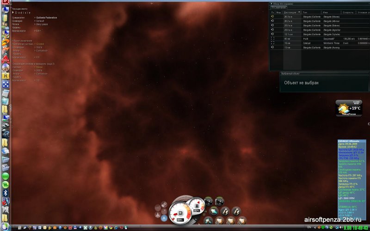Open the yellow R icon in dock

point(6,76)
